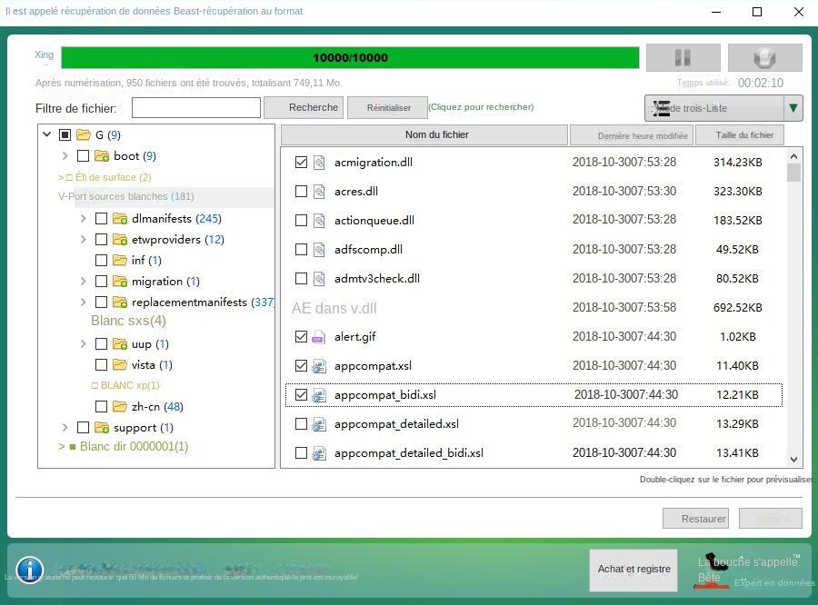Viewport: 818px width, 605px height.
Task: Click the pause scan icon
Action: pyautogui.click(x=683, y=57)
